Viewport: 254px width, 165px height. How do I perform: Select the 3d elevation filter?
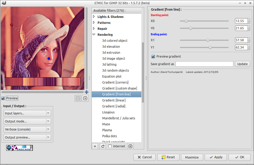coord(117,46)
